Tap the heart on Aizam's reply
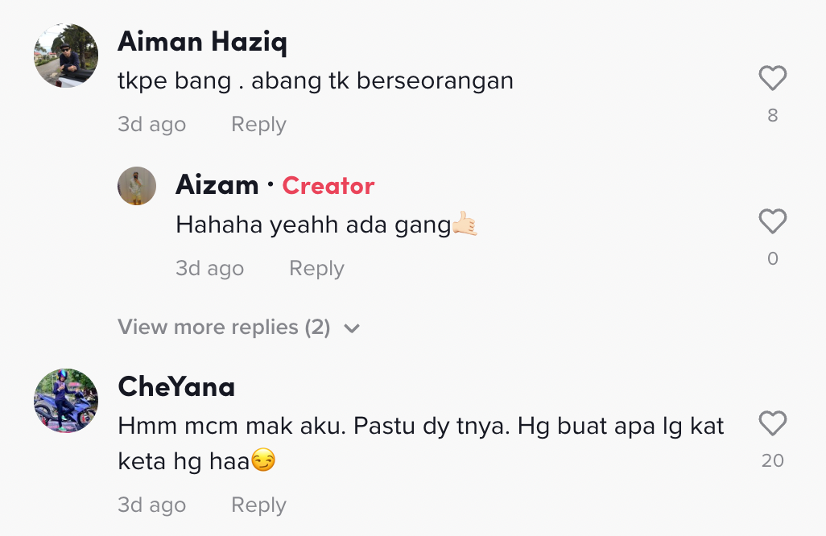The width and height of the screenshot is (826, 536). click(772, 221)
